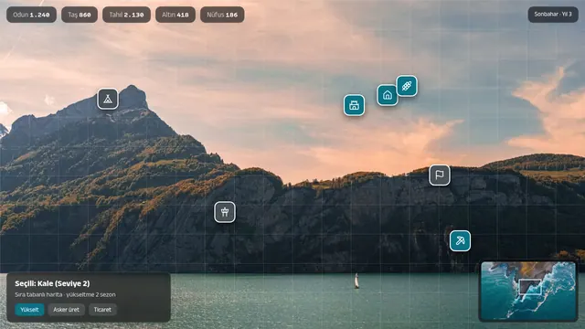This screenshot has height=329, width=585.
Task: Click the Odun 1.240 resource pill
Action: click(31, 15)
